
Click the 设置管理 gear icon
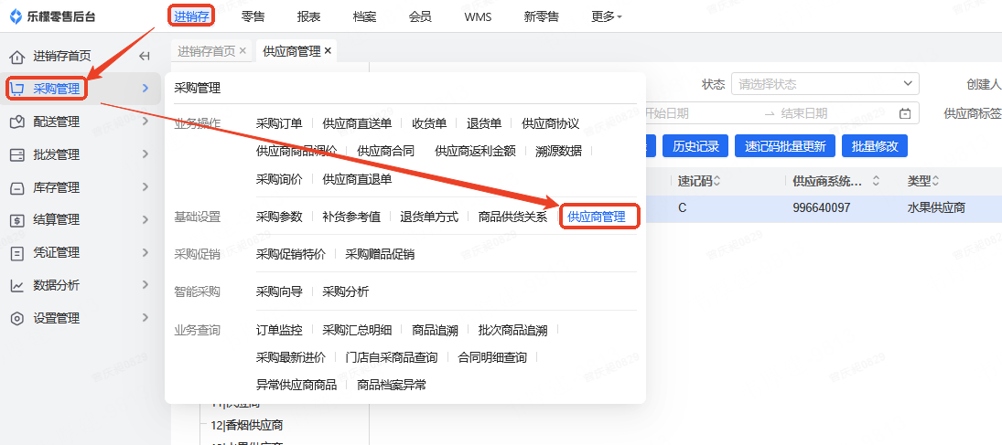point(17,318)
